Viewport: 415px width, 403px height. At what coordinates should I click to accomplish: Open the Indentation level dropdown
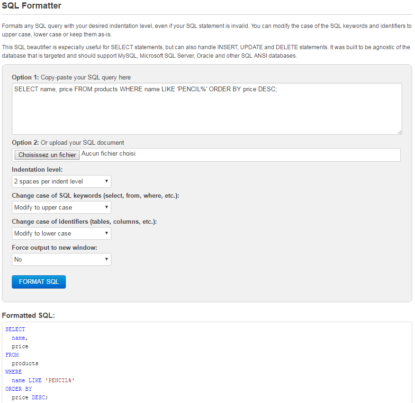pos(62,181)
